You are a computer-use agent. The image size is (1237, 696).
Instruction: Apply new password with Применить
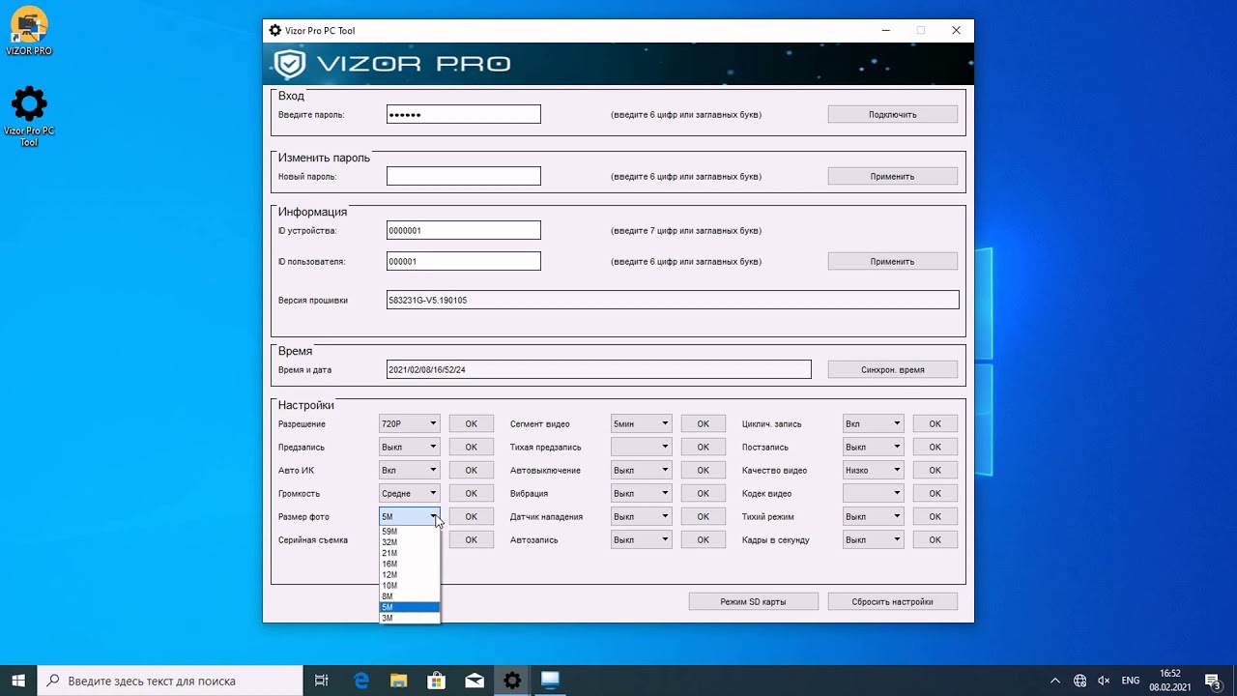tap(892, 176)
